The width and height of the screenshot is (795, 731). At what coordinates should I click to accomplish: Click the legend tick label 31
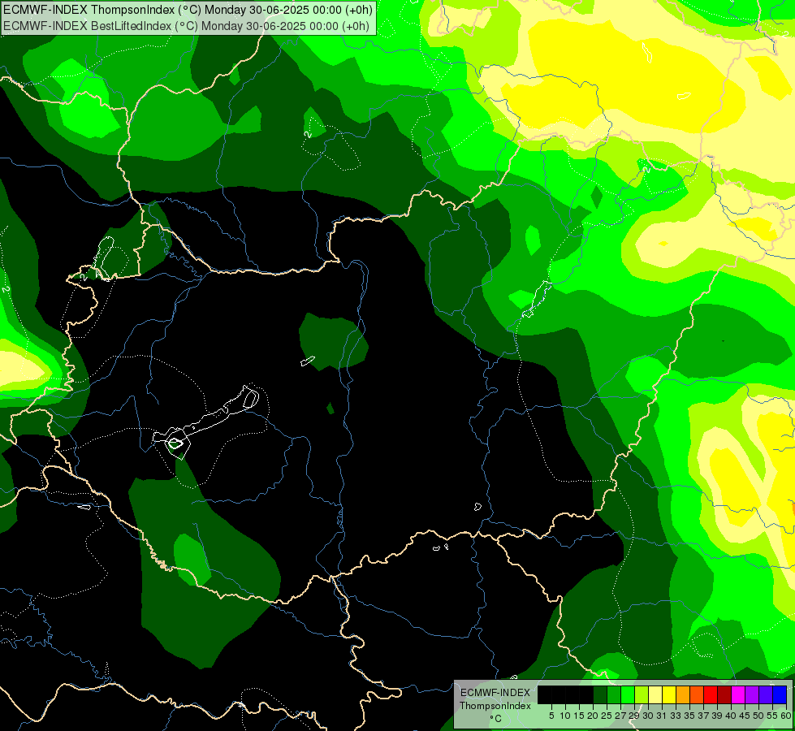662,716
